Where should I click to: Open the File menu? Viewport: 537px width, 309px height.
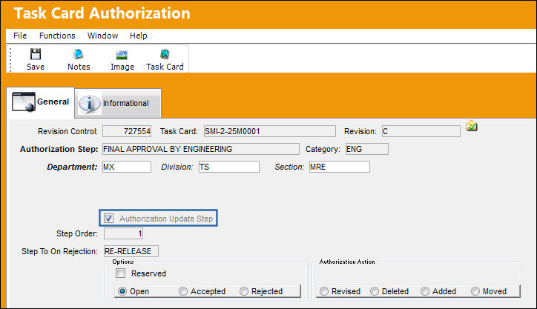pyautogui.click(x=20, y=36)
